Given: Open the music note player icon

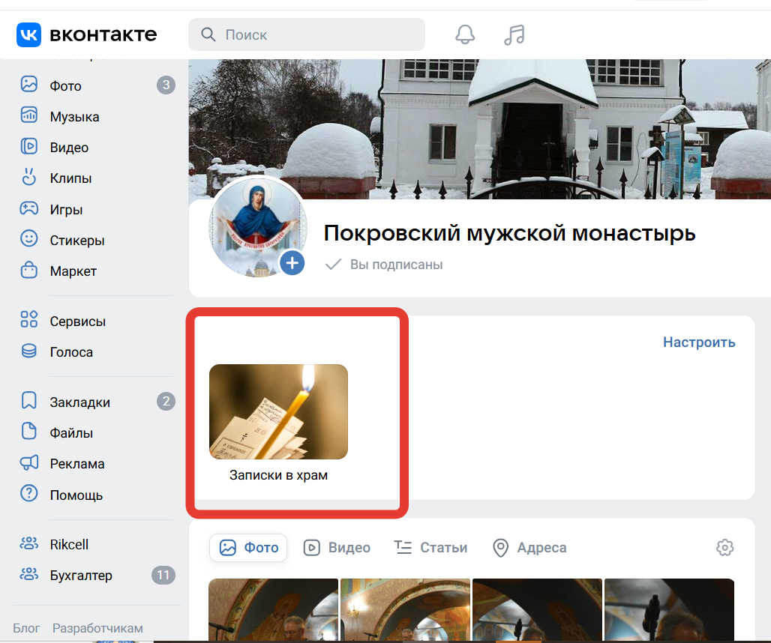Looking at the screenshot, I should click(514, 34).
